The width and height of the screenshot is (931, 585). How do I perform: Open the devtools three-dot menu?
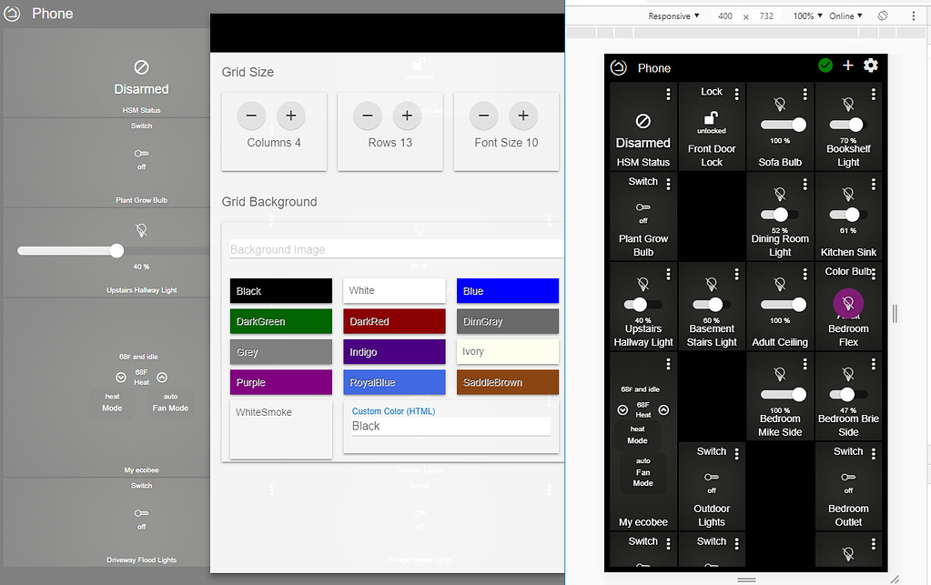(x=913, y=15)
